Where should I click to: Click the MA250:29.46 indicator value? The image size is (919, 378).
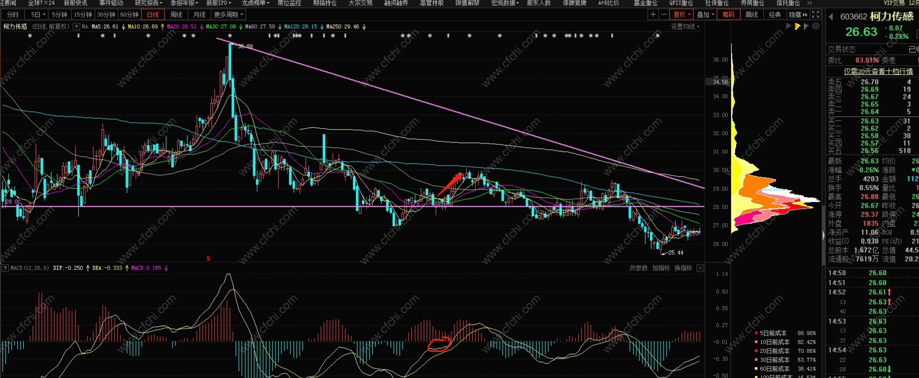(343, 27)
